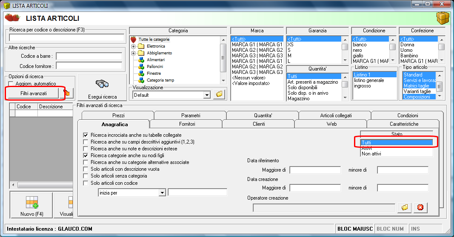Screen dimensions: 454x237
Task: Check Solo articoli con codice
Action: click(x=86, y=183)
